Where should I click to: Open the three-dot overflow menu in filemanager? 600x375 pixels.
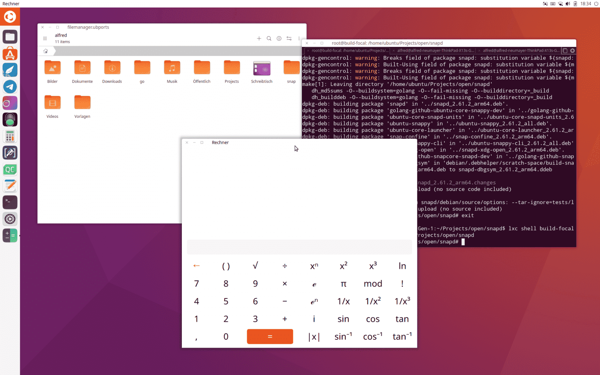[298, 38]
